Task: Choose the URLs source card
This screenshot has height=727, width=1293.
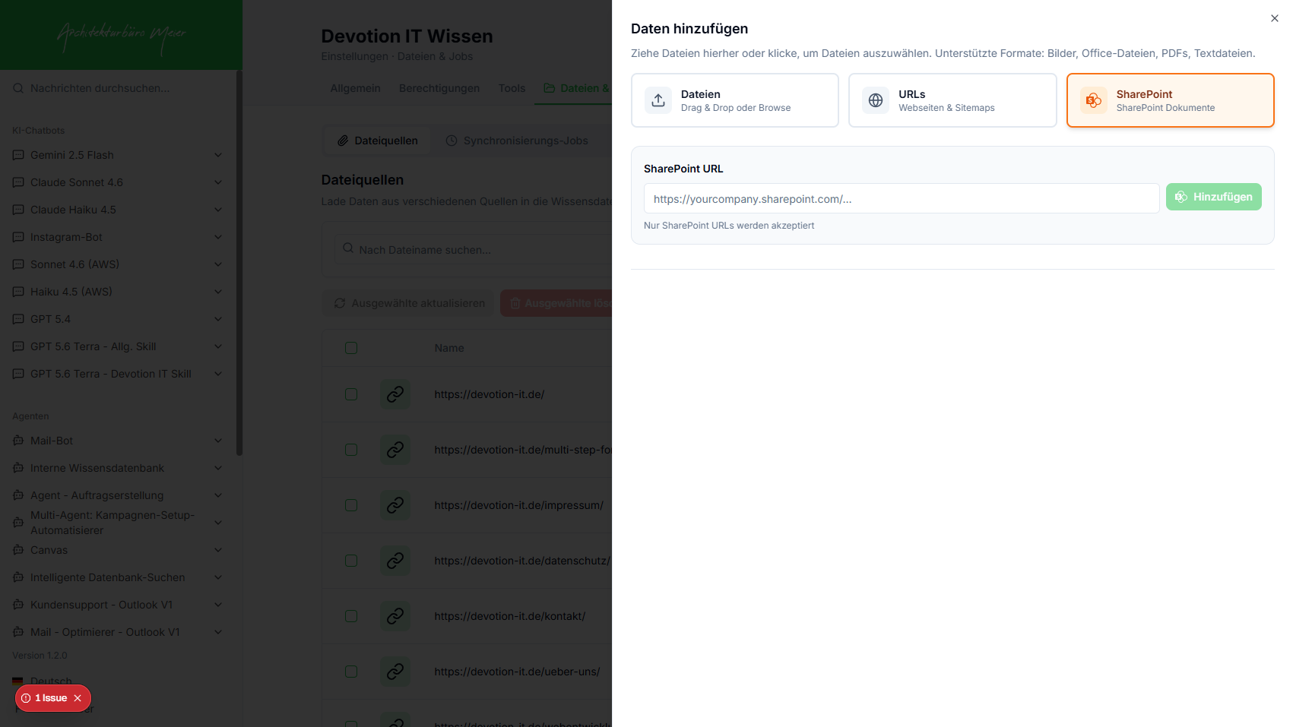Action: [x=952, y=100]
